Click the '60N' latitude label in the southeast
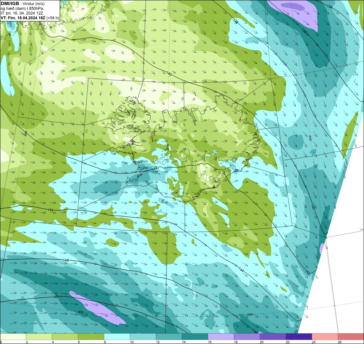The height and width of the screenshot is (344, 364). tap(250, 315)
